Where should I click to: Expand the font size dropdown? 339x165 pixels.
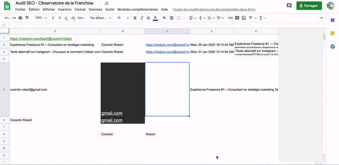pos(123,18)
